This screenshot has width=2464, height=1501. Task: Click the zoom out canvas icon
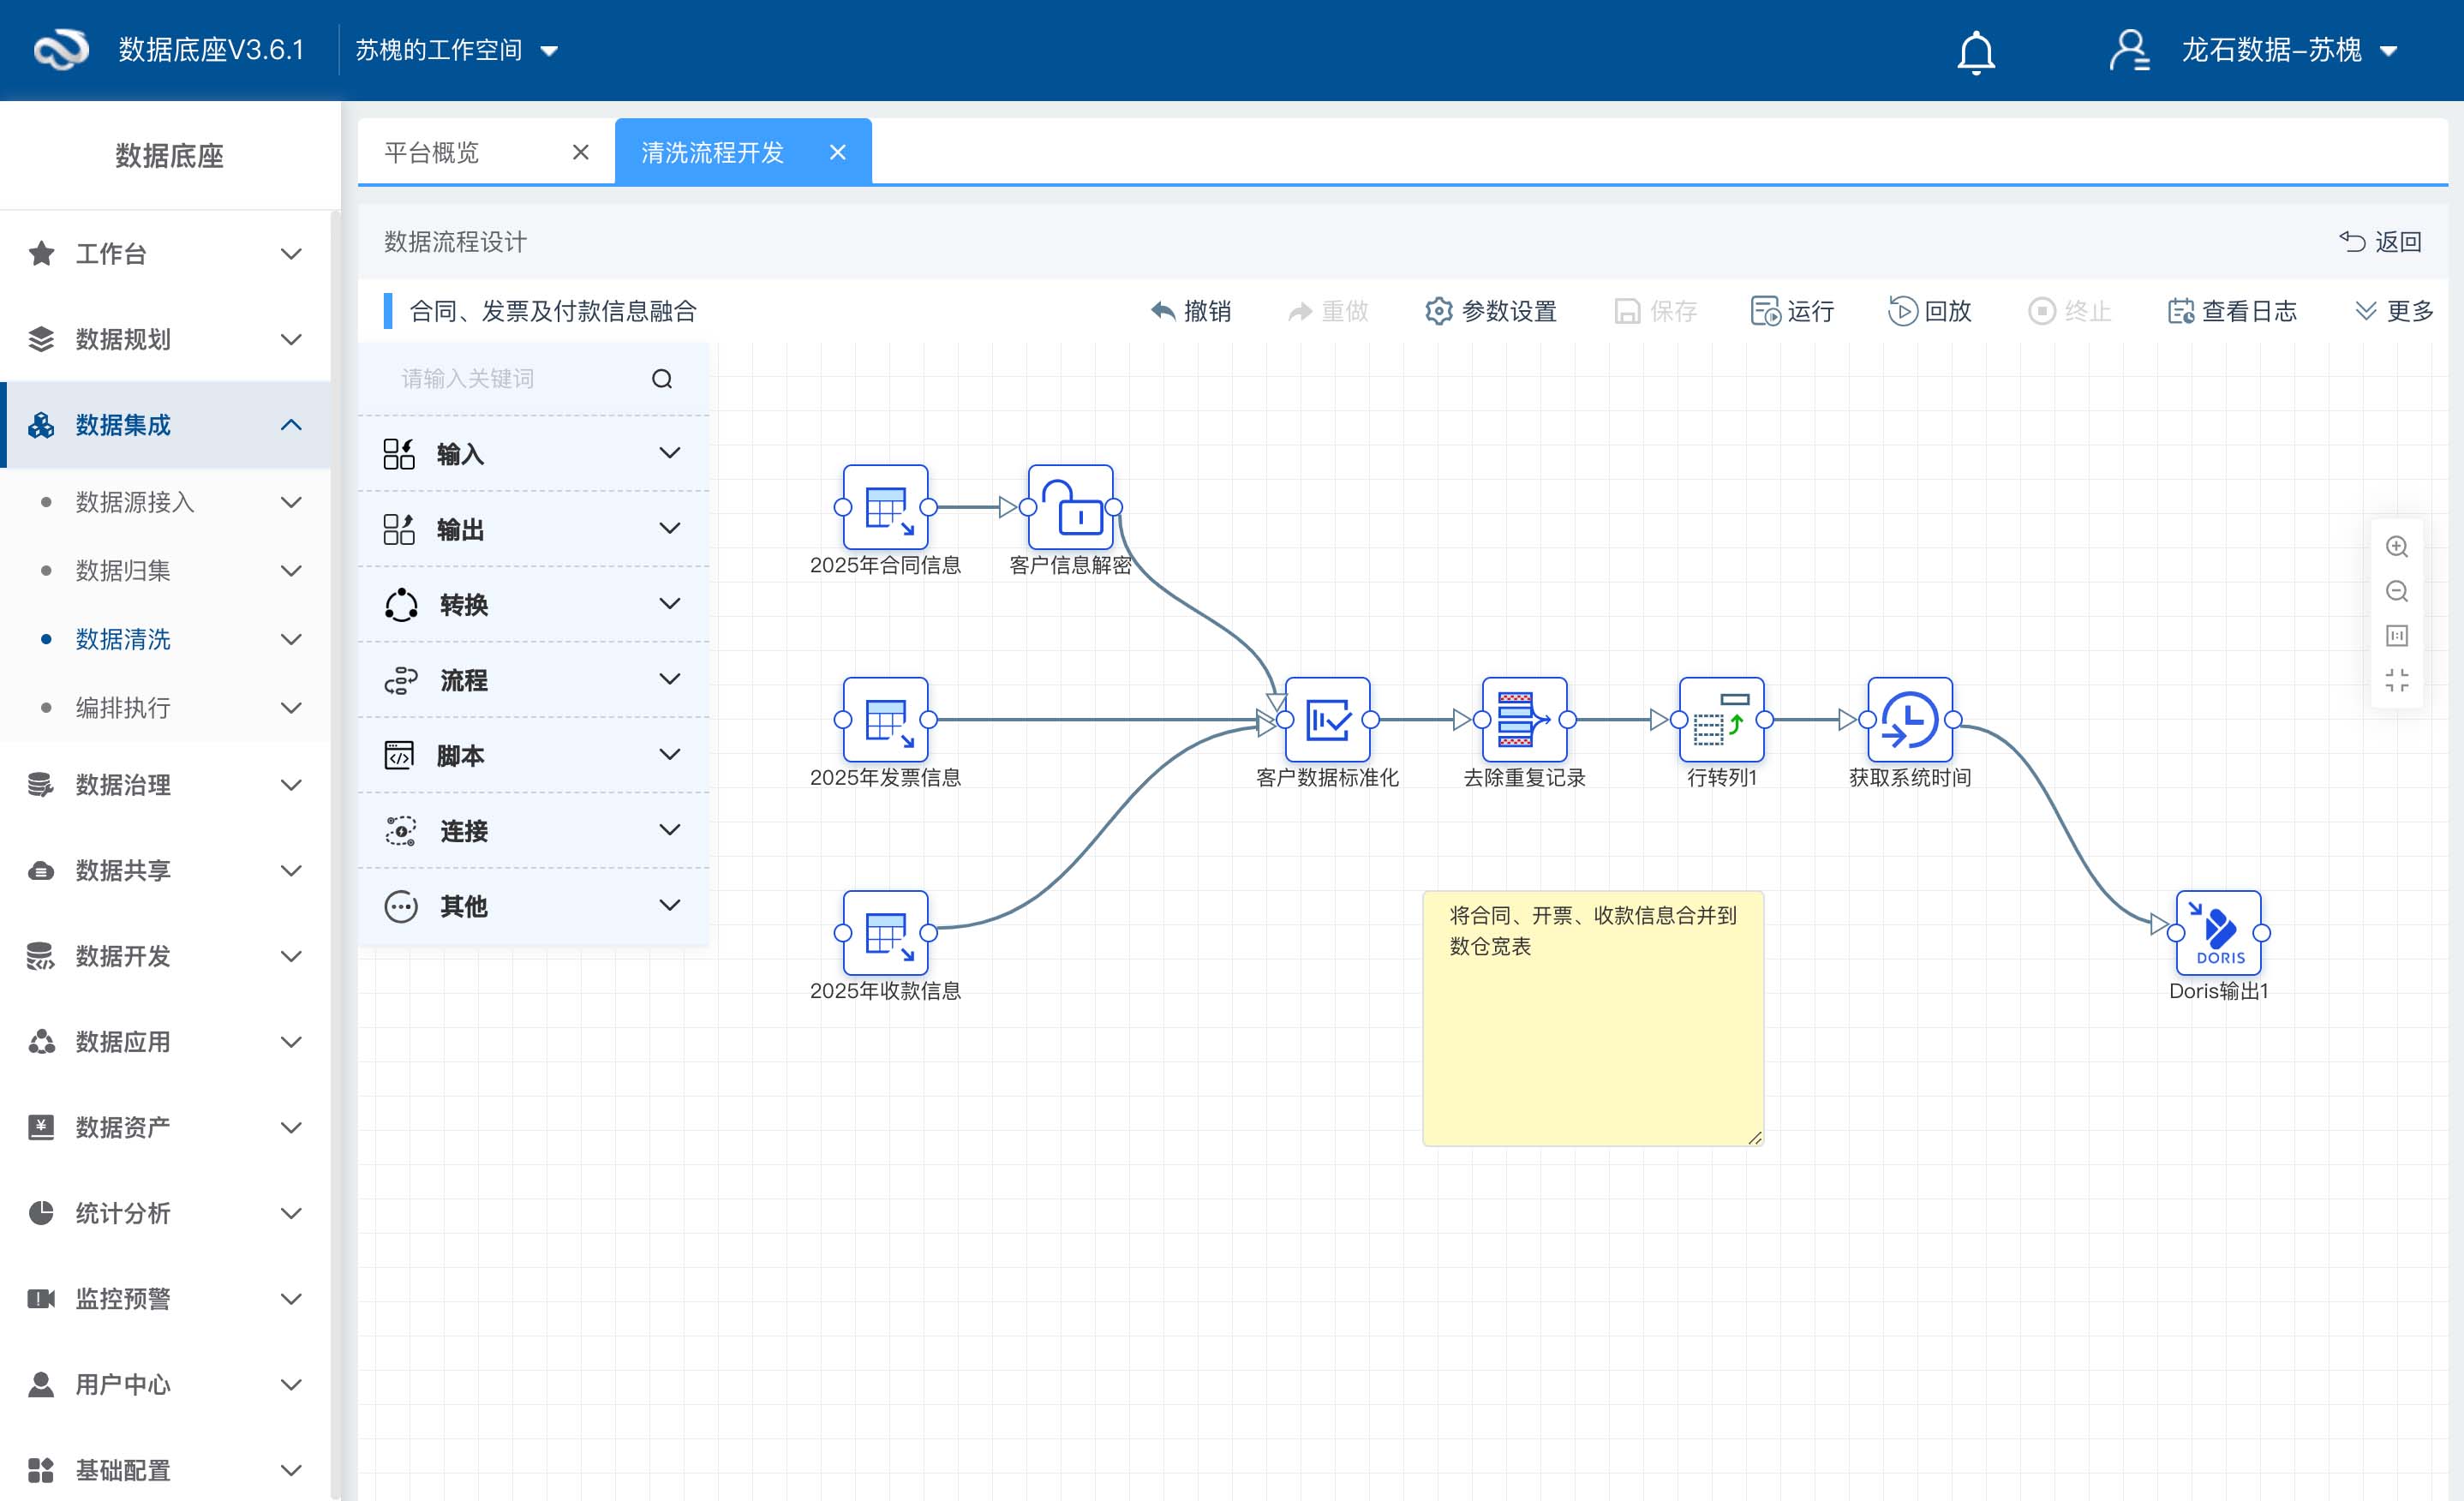pyautogui.click(x=2396, y=591)
